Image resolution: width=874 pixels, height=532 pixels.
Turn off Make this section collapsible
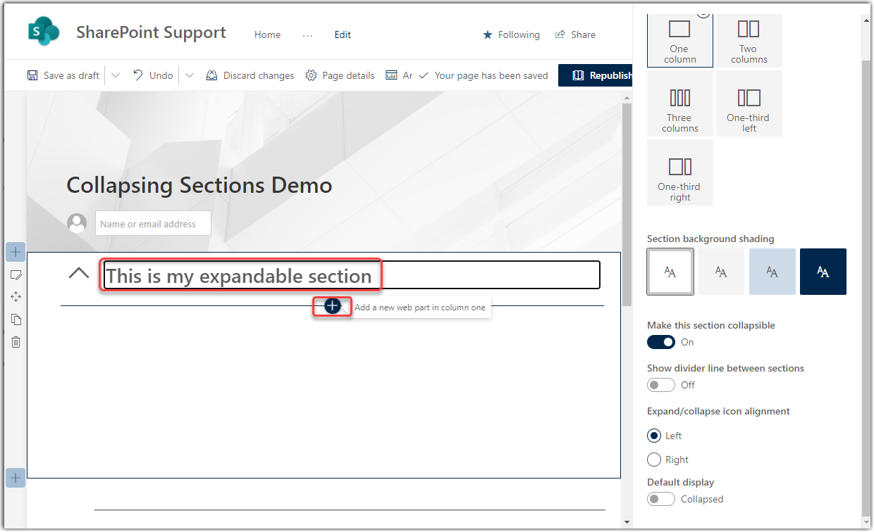tap(661, 342)
